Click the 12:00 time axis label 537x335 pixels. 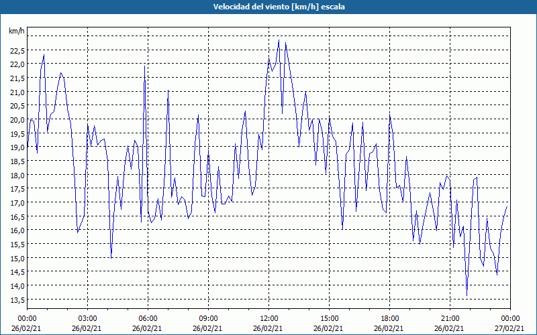269,319
